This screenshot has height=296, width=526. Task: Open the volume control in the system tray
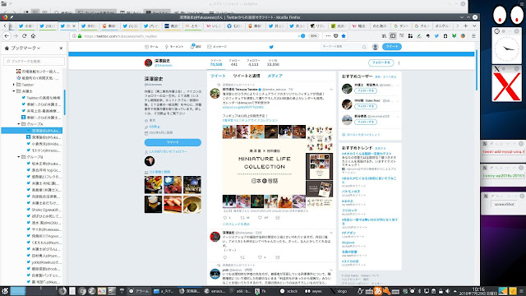click(x=447, y=291)
